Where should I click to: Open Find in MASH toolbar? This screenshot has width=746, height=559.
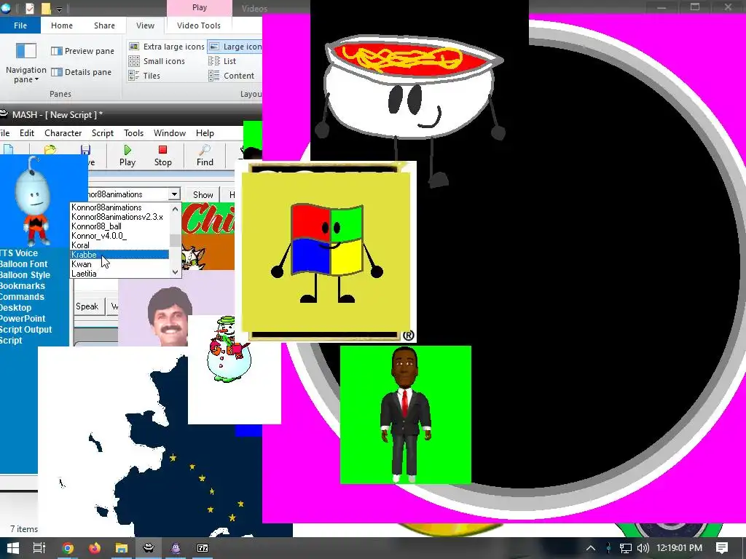point(205,156)
